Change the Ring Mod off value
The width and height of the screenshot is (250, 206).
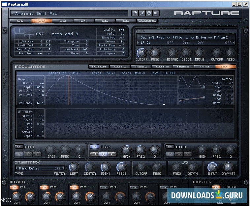tap(122, 38)
